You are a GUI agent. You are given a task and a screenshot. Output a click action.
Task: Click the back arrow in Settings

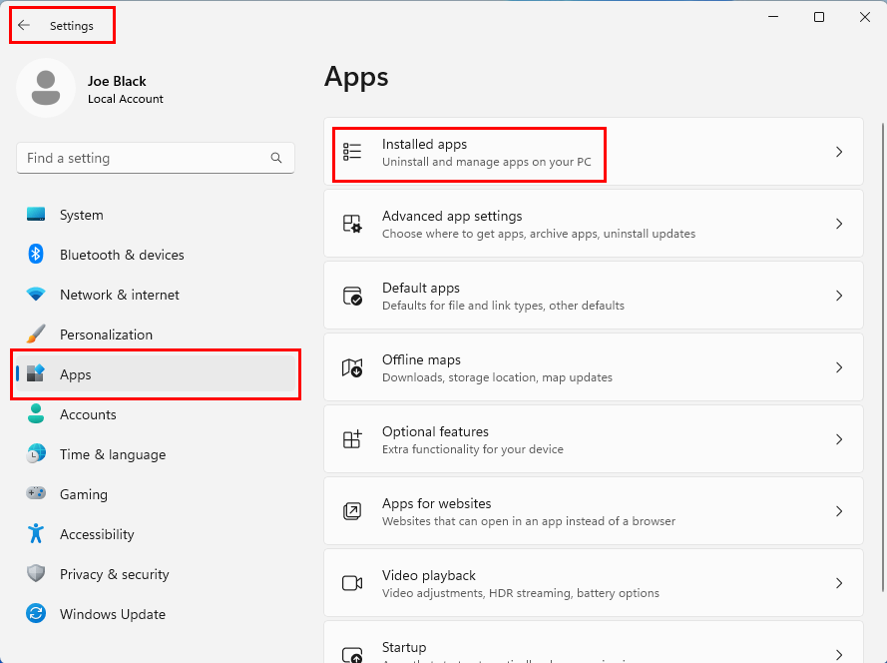pyautogui.click(x=24, y=26)
